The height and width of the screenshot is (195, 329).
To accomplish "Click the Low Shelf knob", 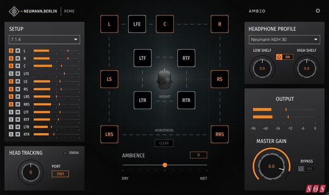I will pos(262,68).
